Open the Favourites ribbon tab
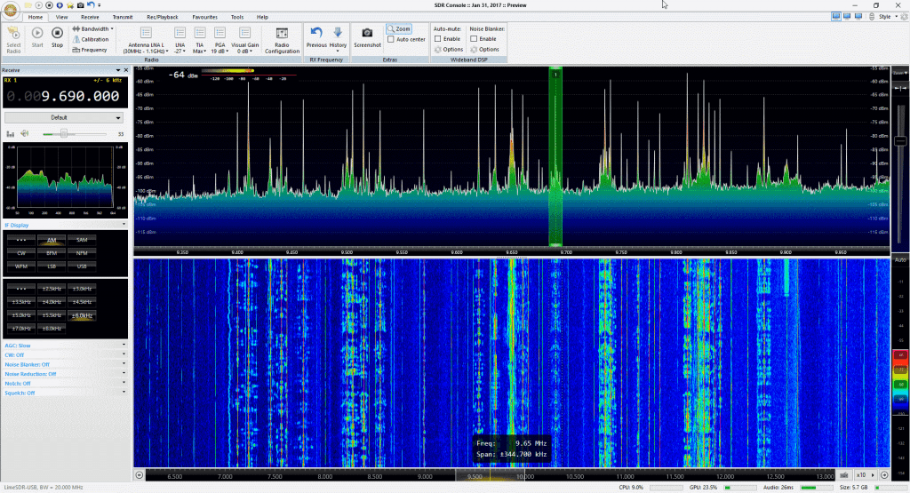 click(204, 17)
